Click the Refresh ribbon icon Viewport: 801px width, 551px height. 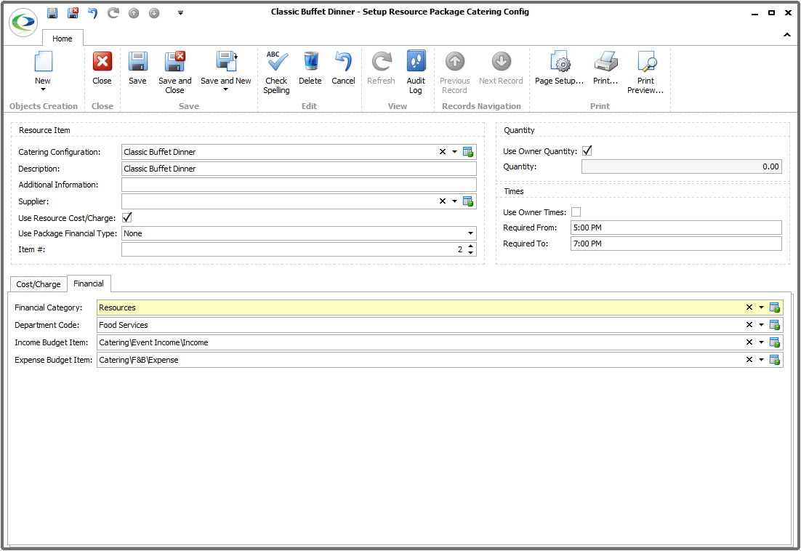pos(381,61)
